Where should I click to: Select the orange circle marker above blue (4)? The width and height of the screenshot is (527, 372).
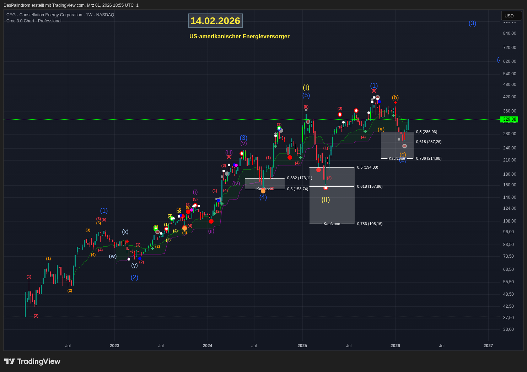pyautogui.click(x=263, y=191)
